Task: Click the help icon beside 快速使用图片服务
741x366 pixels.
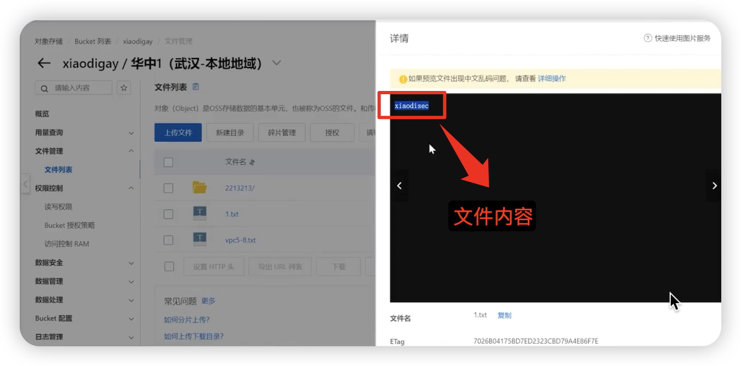Action: (x=648, y=38)
